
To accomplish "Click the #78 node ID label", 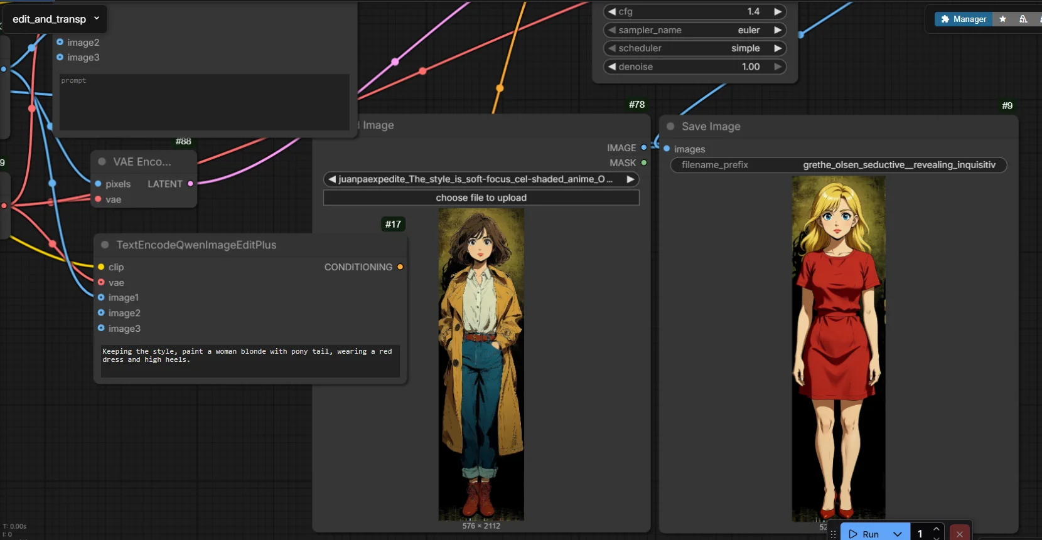I will (637, 105).
